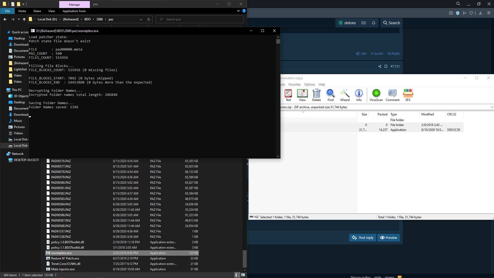
Task: Click the Preview button
Action: pyautogui.click(x=388, y=238)
